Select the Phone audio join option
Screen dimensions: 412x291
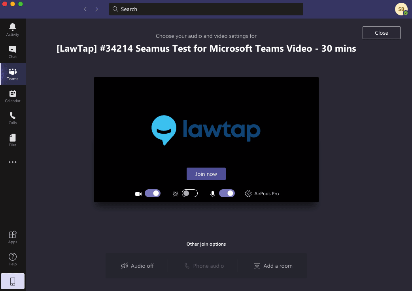pos(204,266)
